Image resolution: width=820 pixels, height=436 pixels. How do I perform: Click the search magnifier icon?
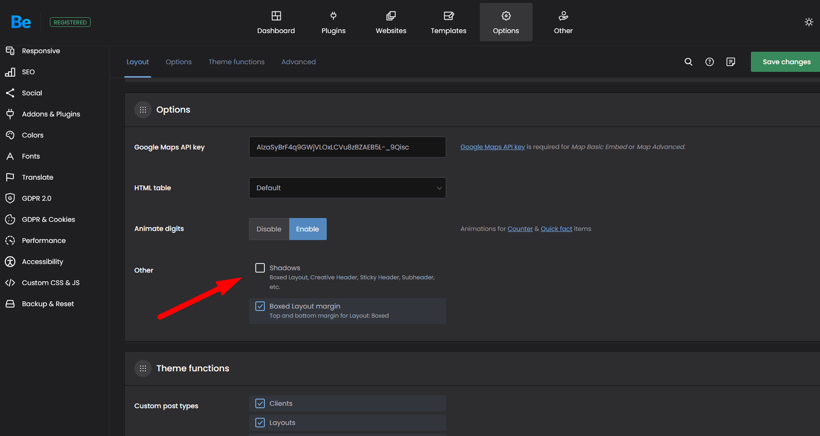pos(688,62)
